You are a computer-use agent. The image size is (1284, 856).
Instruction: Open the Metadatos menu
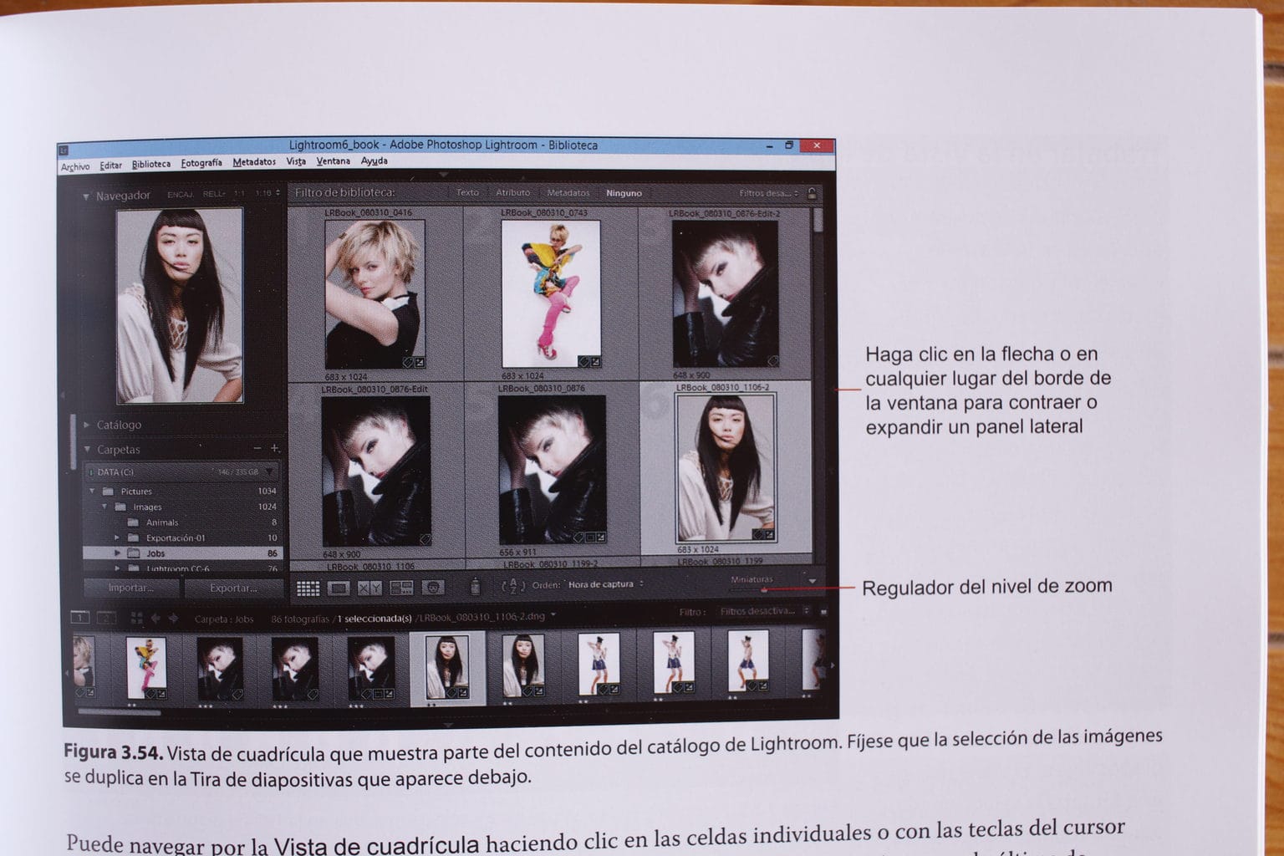254,162
